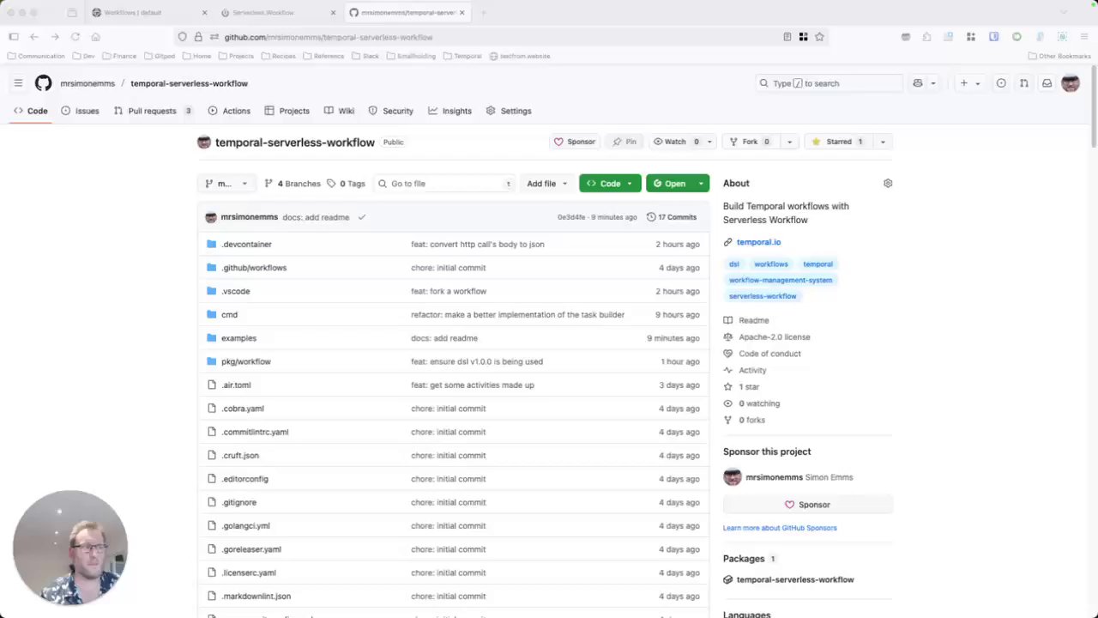Image resolution: width=1098 pixels, height=618 pixels.
Task: Switch to Workflows default browser tab
Action: point(148,13)
